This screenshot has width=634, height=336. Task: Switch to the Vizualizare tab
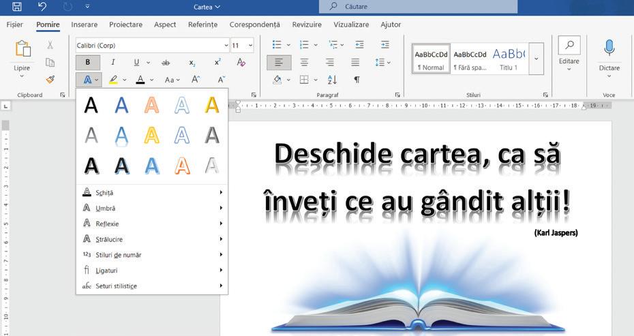[351, 25]
